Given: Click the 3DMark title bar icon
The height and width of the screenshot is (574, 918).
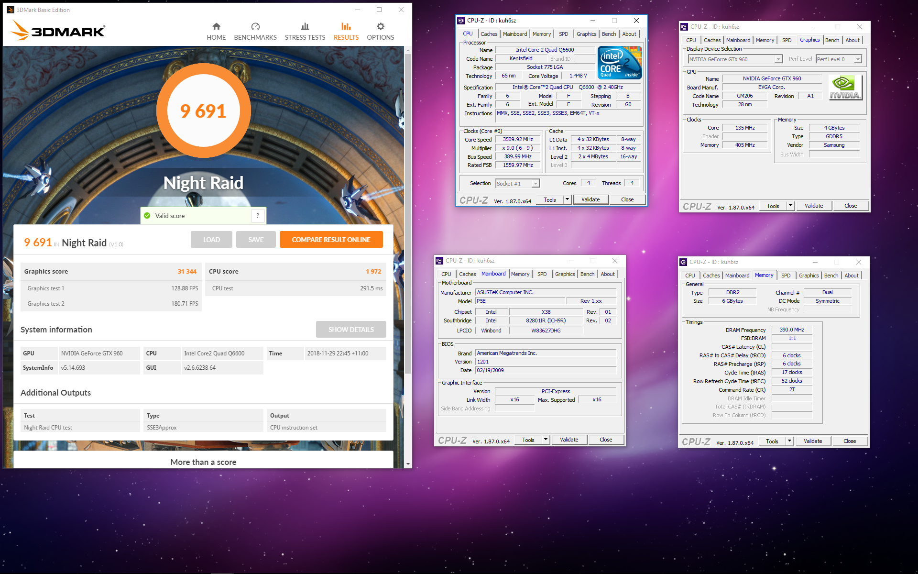Looking at the screenshot, I should pyautogui.click(x=11, y=10).
